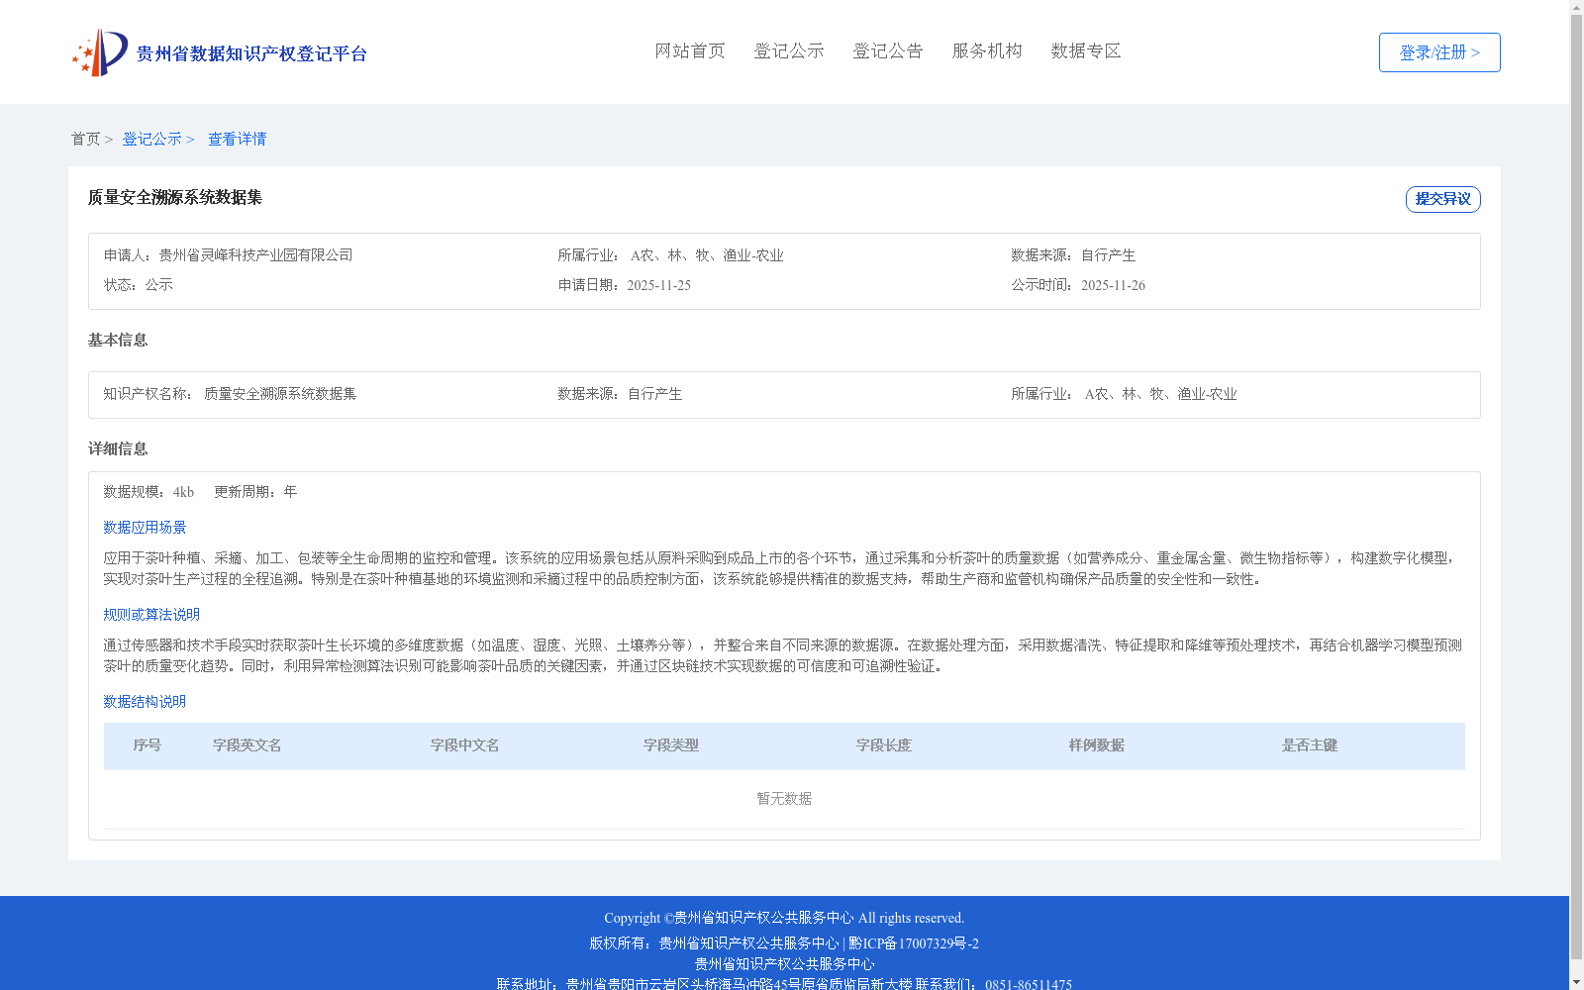Click the table header 序号
The width and height of the screenshot is (1584, 990).
(x=148, y=745)
